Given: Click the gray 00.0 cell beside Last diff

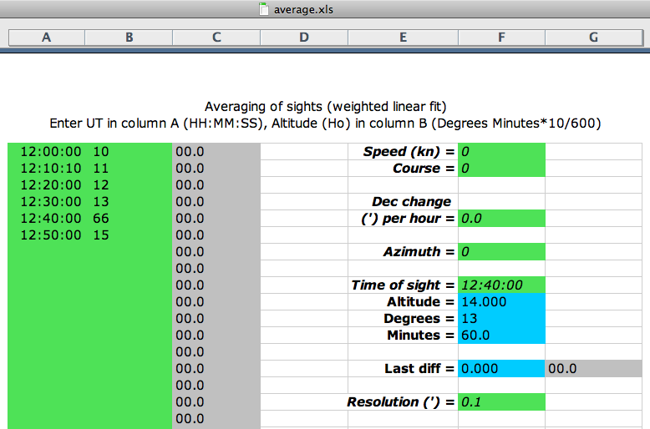Looking at the screenshot, I should pos(597,369).
